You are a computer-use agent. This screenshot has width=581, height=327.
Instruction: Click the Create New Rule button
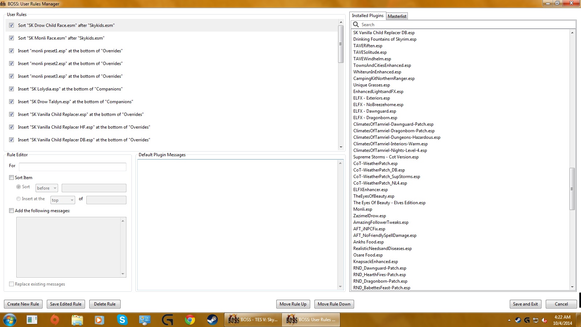point(23,304)
